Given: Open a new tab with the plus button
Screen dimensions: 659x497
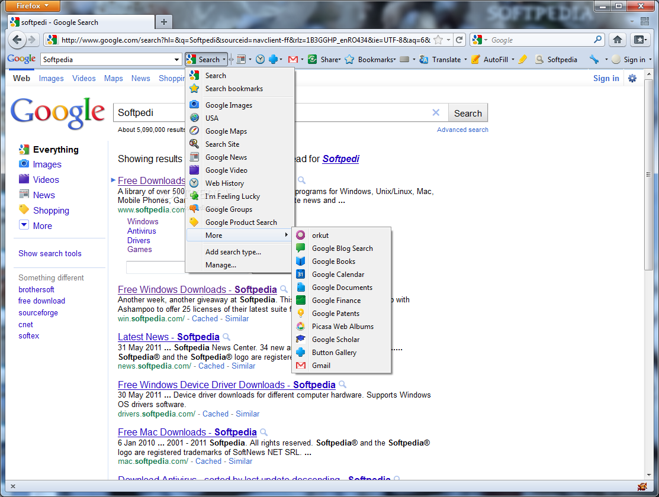Looking at the screenshot, I should click(164, 22).
